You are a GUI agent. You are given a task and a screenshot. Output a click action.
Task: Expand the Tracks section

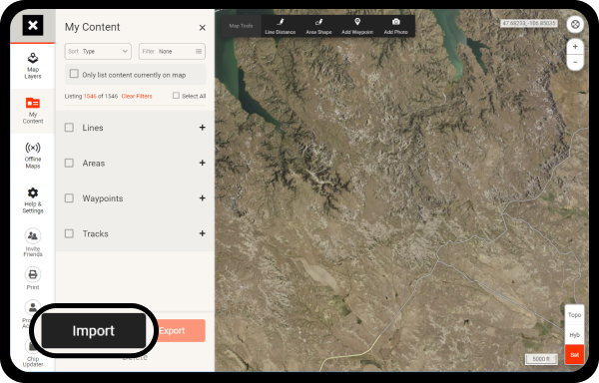click(x=203, y=233)
